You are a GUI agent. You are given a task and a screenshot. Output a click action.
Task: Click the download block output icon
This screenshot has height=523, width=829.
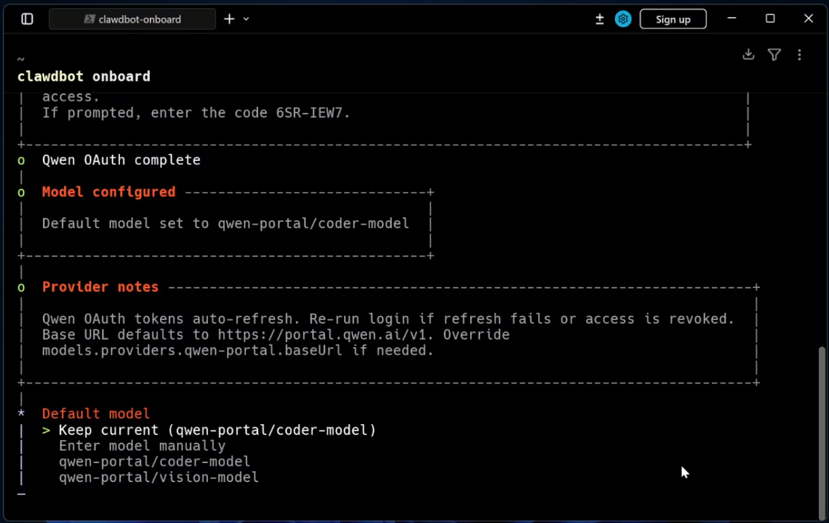point(748,54)
